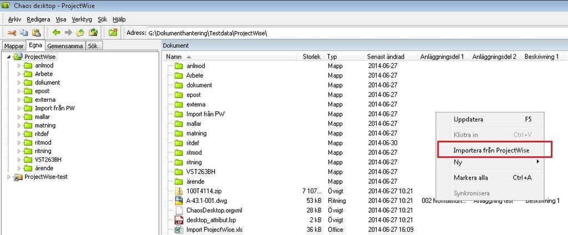This screenshot has width=568, height=235.
Task: Click the 53 kB size of A-43.1-001.dwg
Action: (314, 201)
